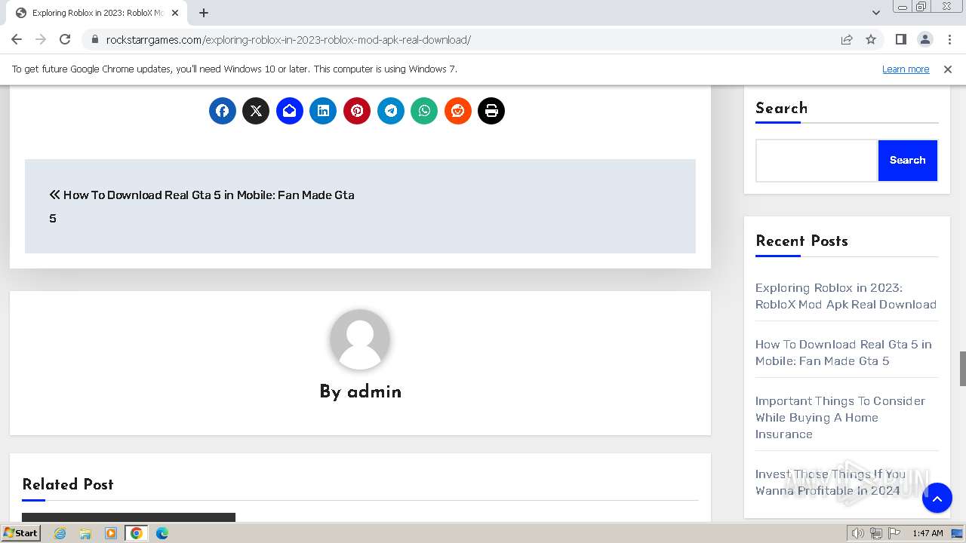This screenshot has width=966, height=543.
Task: Open the network status tray icon
Action: (876, 533)
